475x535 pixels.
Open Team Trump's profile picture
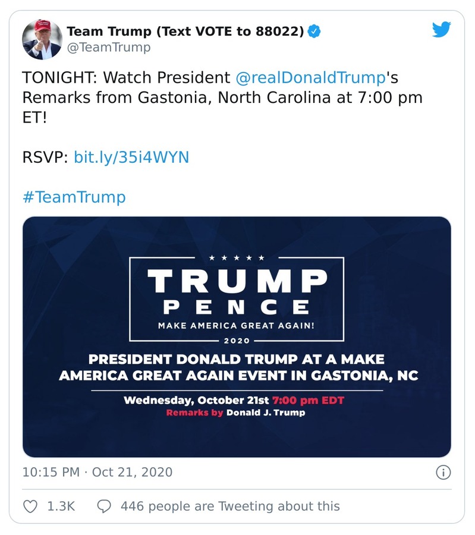(42, 39)
